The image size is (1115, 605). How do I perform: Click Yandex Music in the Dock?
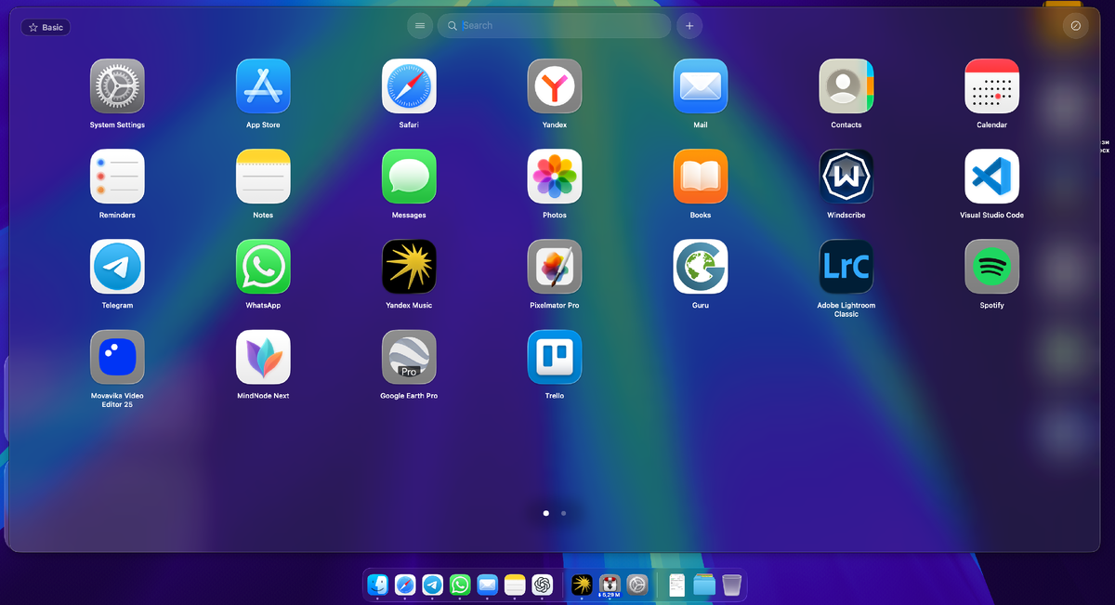[x=582, y=585]
